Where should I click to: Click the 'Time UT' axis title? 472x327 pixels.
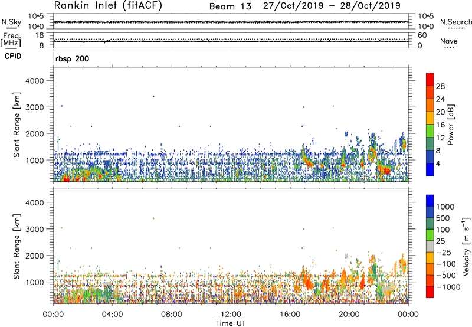pos(231,323)
